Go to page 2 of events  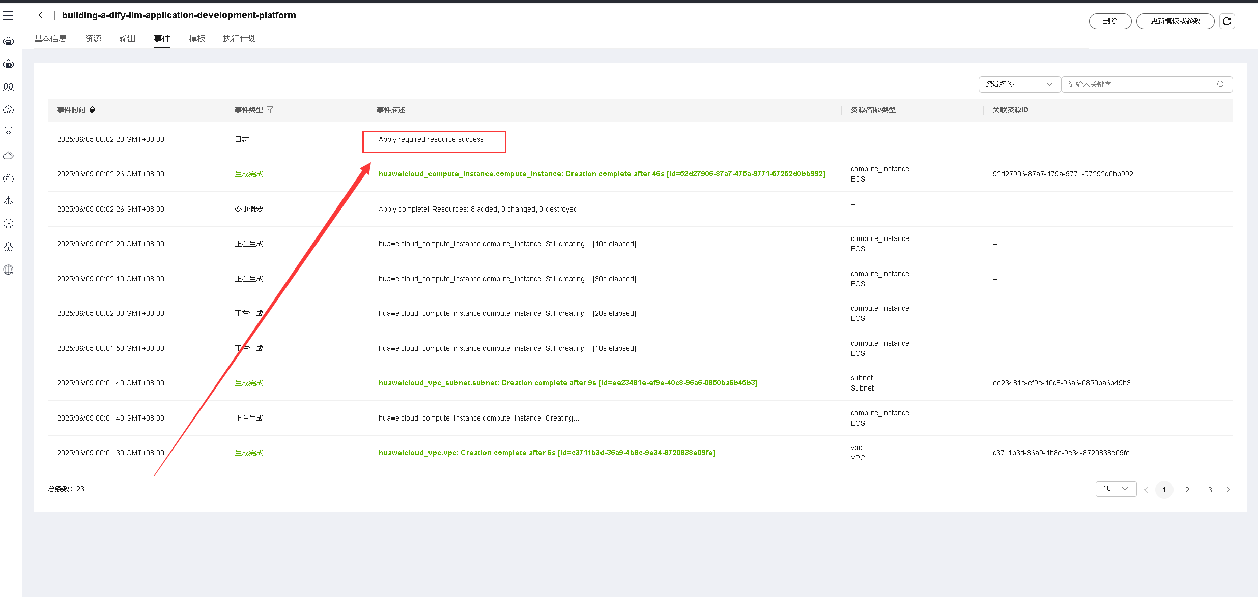pos(1187,490)
